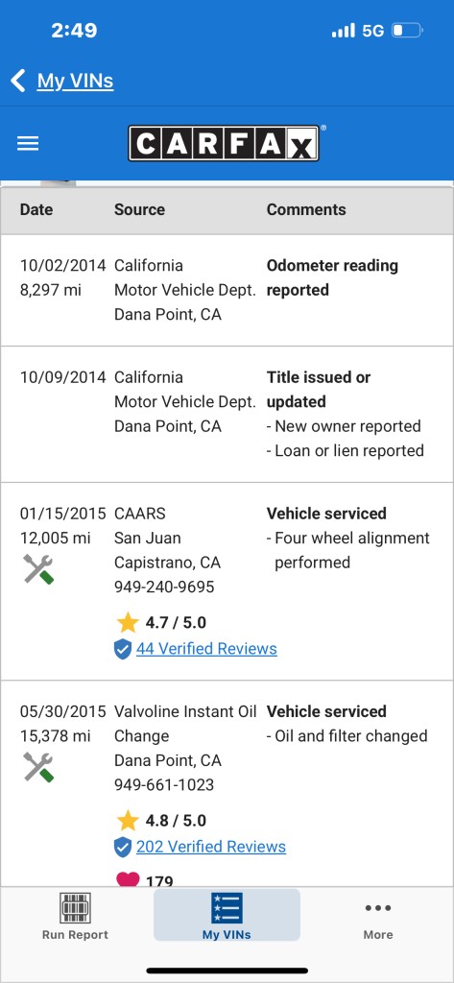Tap the CARFAX logo
The image size is (454, 983).
click(x=224, y=144)
